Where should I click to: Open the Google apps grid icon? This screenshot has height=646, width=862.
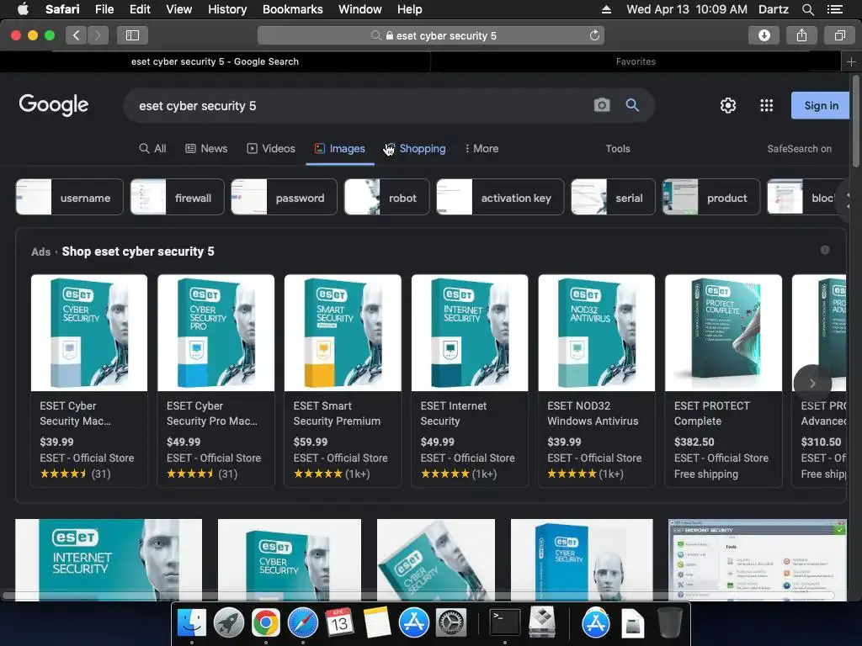tap(766, 105)
